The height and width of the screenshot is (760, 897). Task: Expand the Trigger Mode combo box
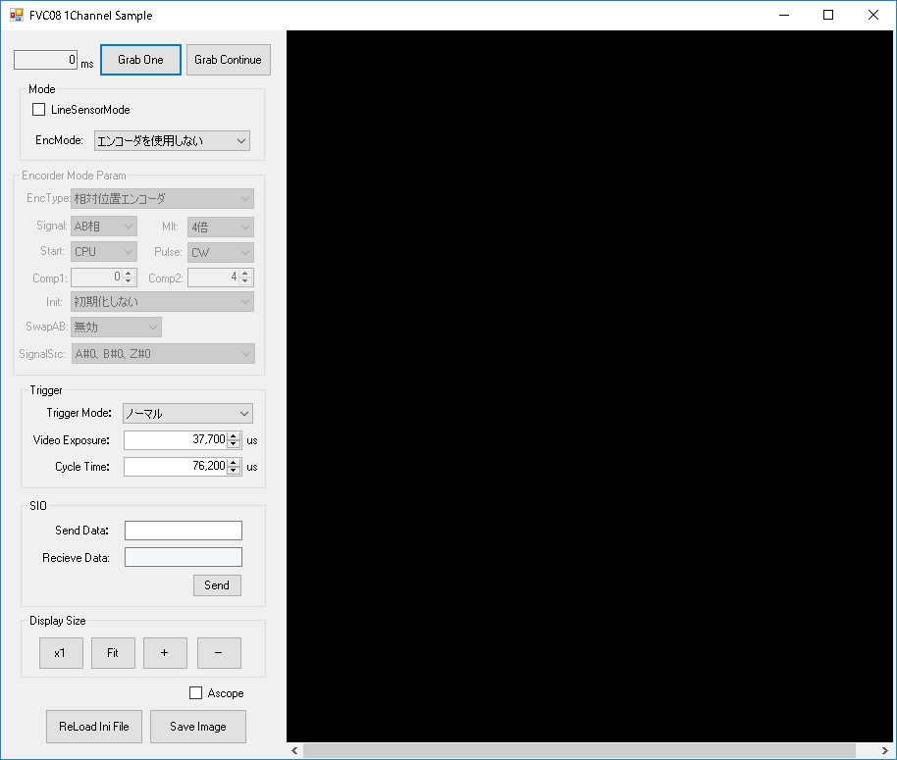(187, 414)
